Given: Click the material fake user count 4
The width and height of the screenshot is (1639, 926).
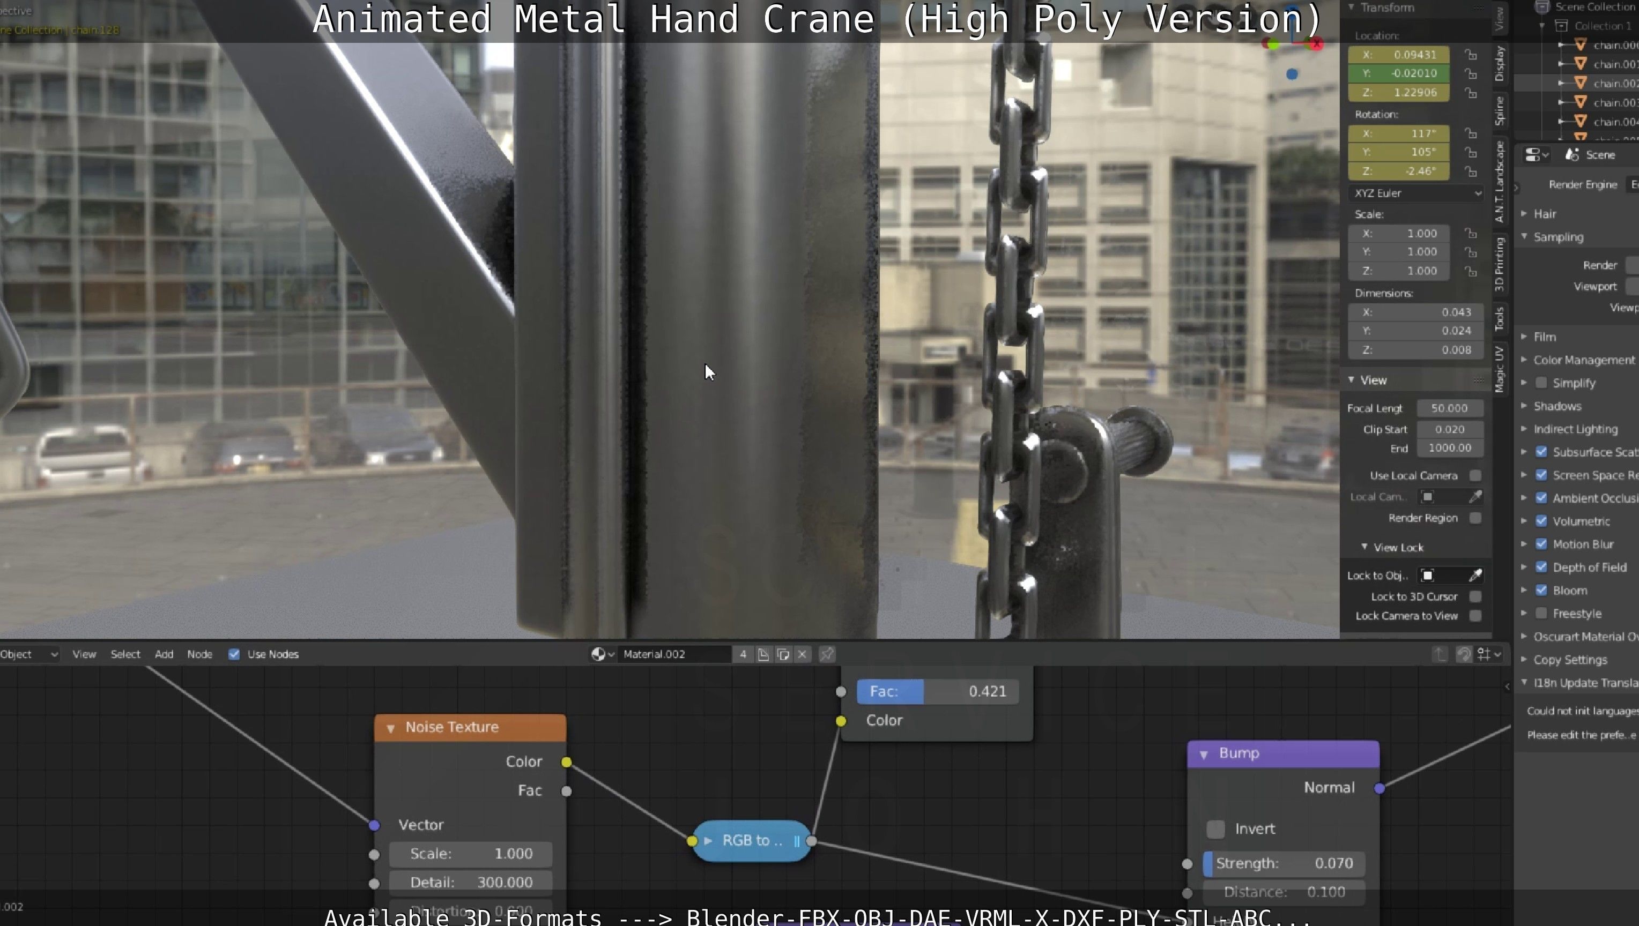Looking at the screenshot, I should coord(743,654).
